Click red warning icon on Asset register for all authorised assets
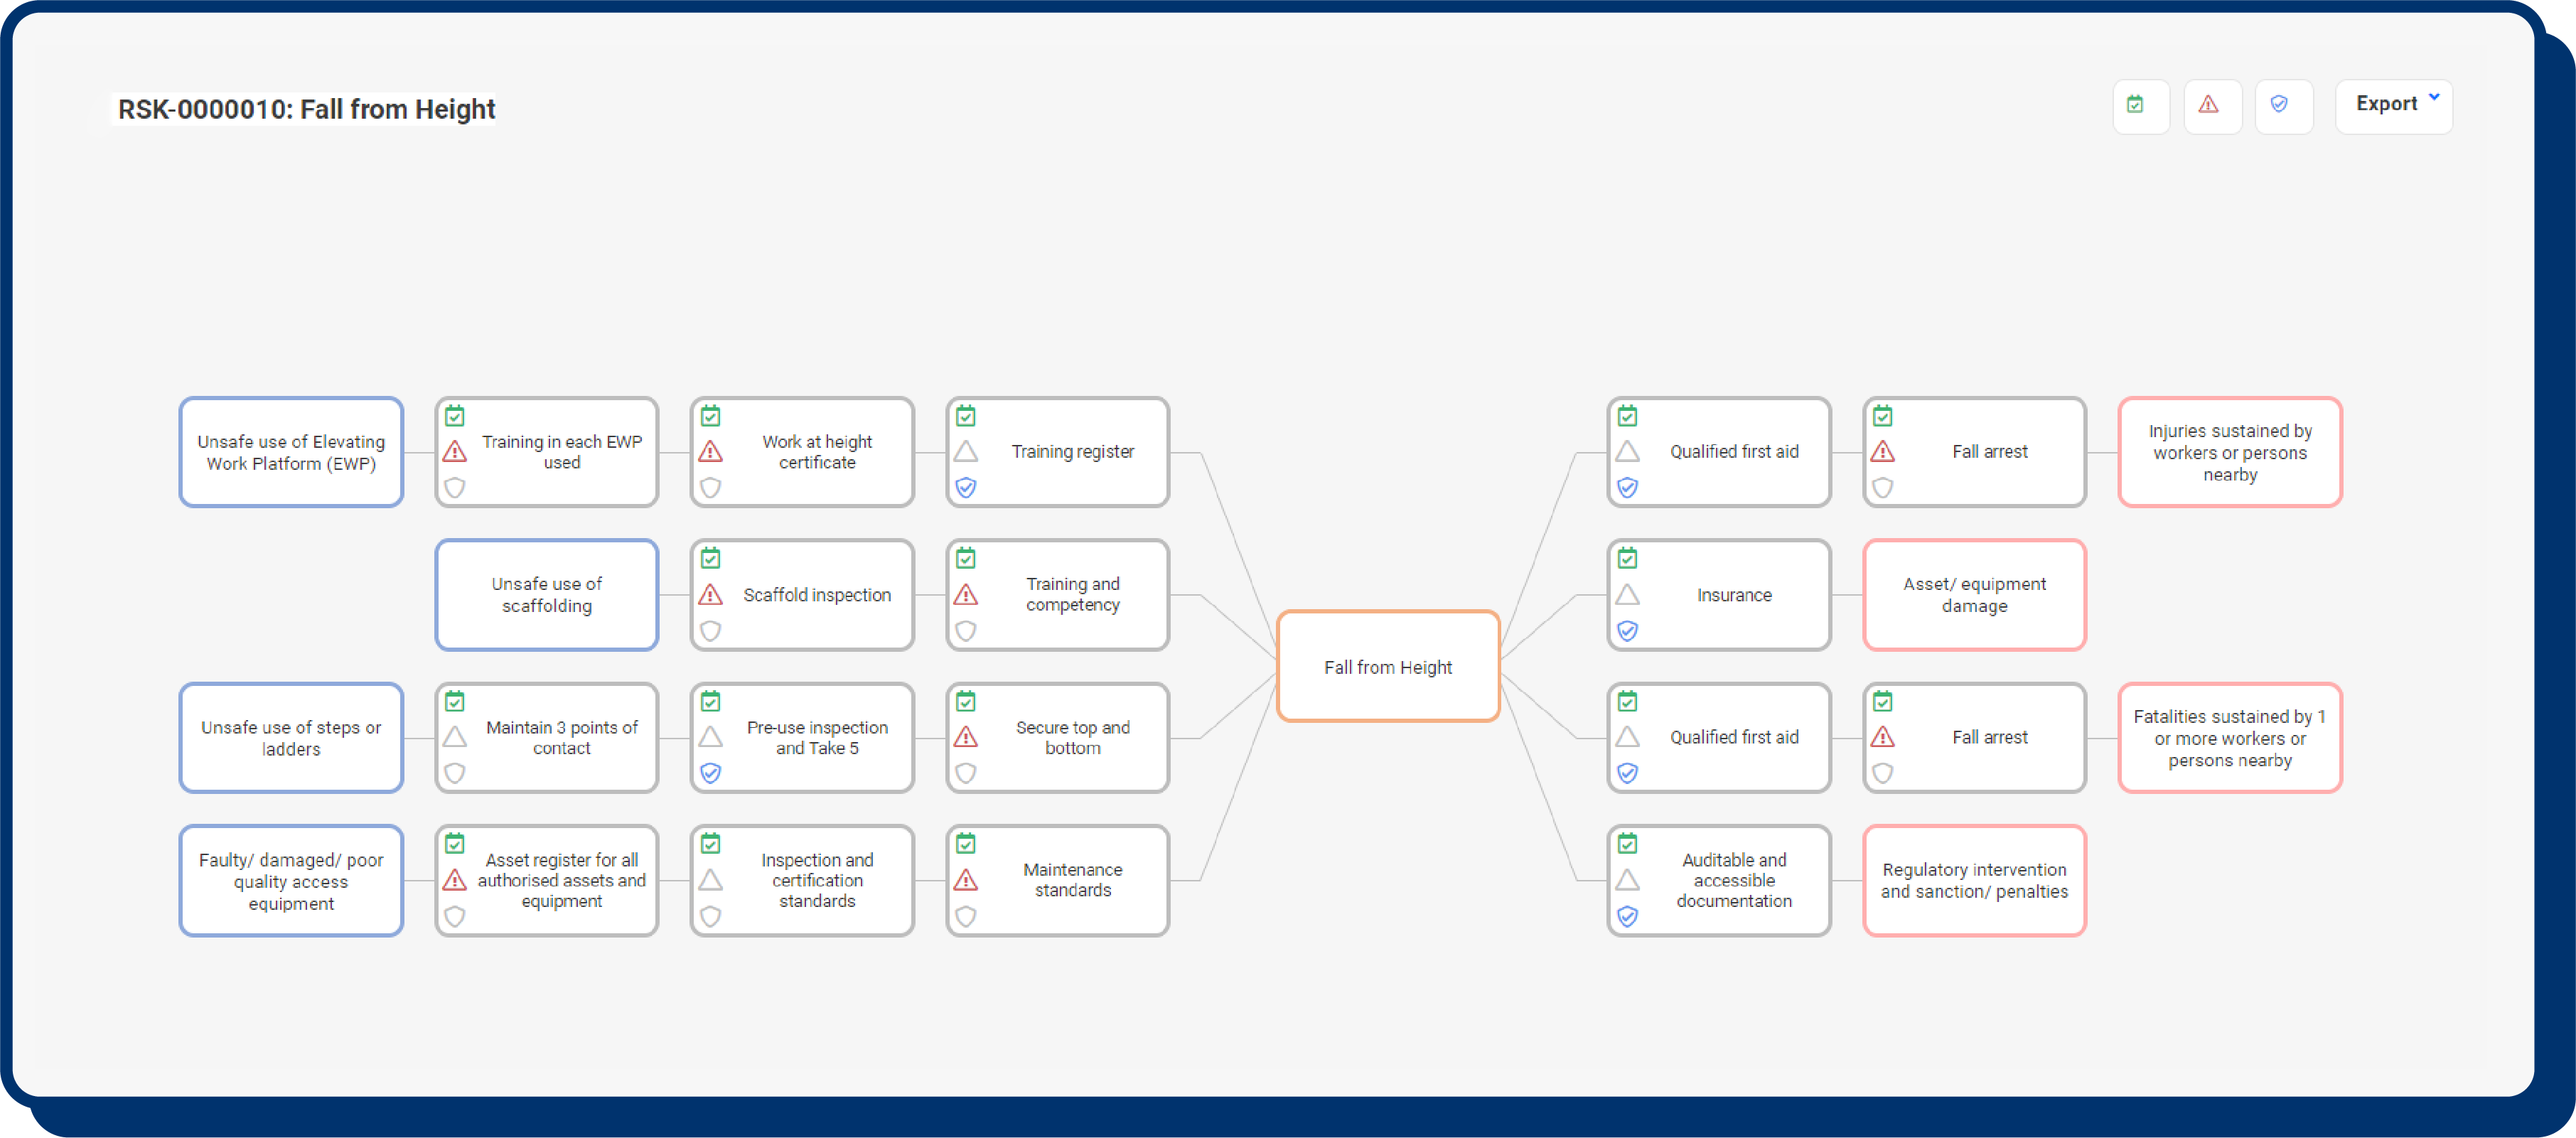 (455, 879)
